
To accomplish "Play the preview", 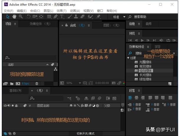I will (x=142, y=40).
